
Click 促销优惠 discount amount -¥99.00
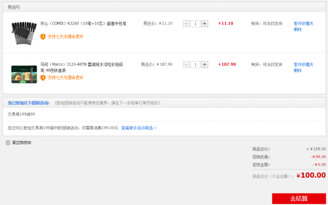318,156
